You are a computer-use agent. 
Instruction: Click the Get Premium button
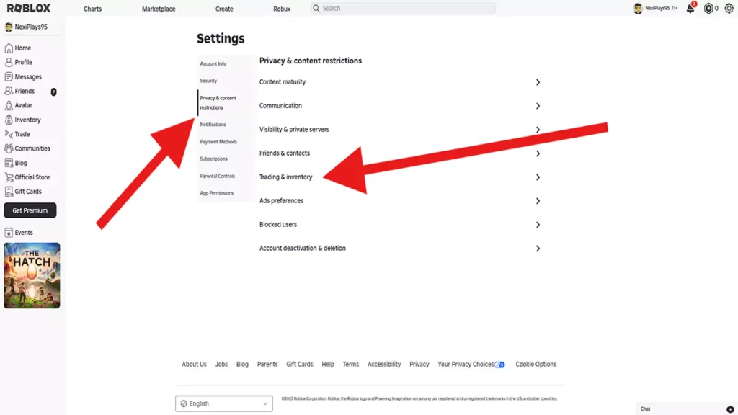pyautogui.click(x=30, y=210)
